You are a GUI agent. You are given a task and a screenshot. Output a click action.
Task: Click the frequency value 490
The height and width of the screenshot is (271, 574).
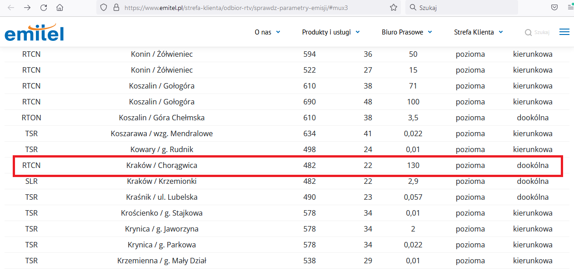coord(309,197)
